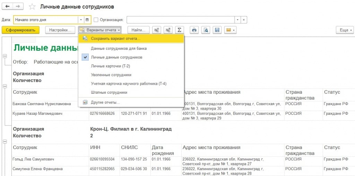Open print preview with the magnifier icon

206,30
